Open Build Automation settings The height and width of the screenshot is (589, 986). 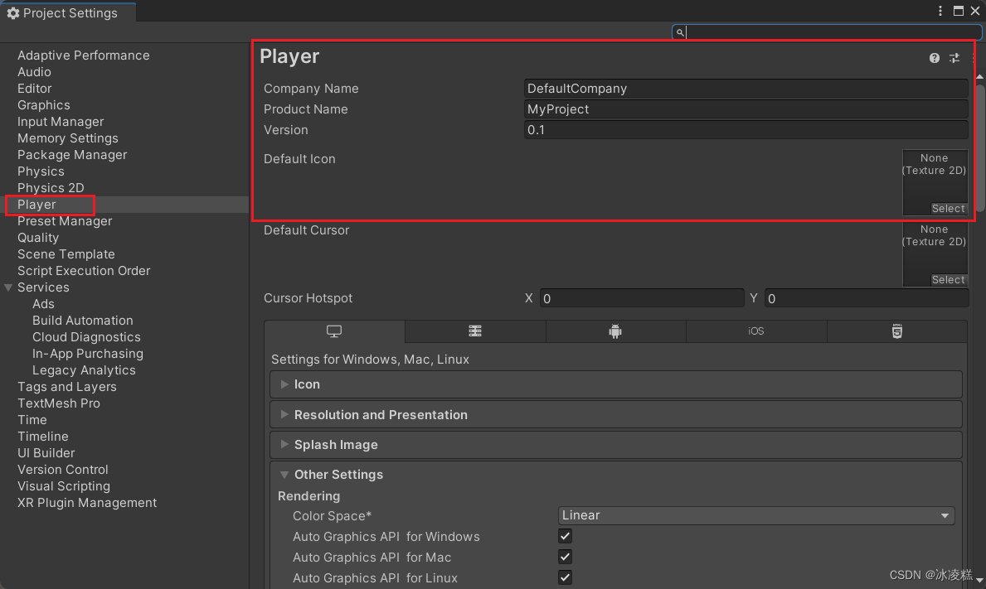click(x=82, y=321)
